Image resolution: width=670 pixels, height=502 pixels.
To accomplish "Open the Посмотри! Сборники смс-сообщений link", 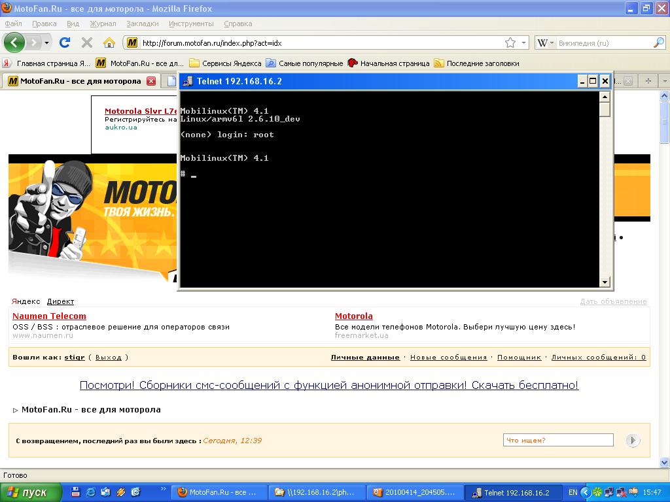I will coord(329,385).
